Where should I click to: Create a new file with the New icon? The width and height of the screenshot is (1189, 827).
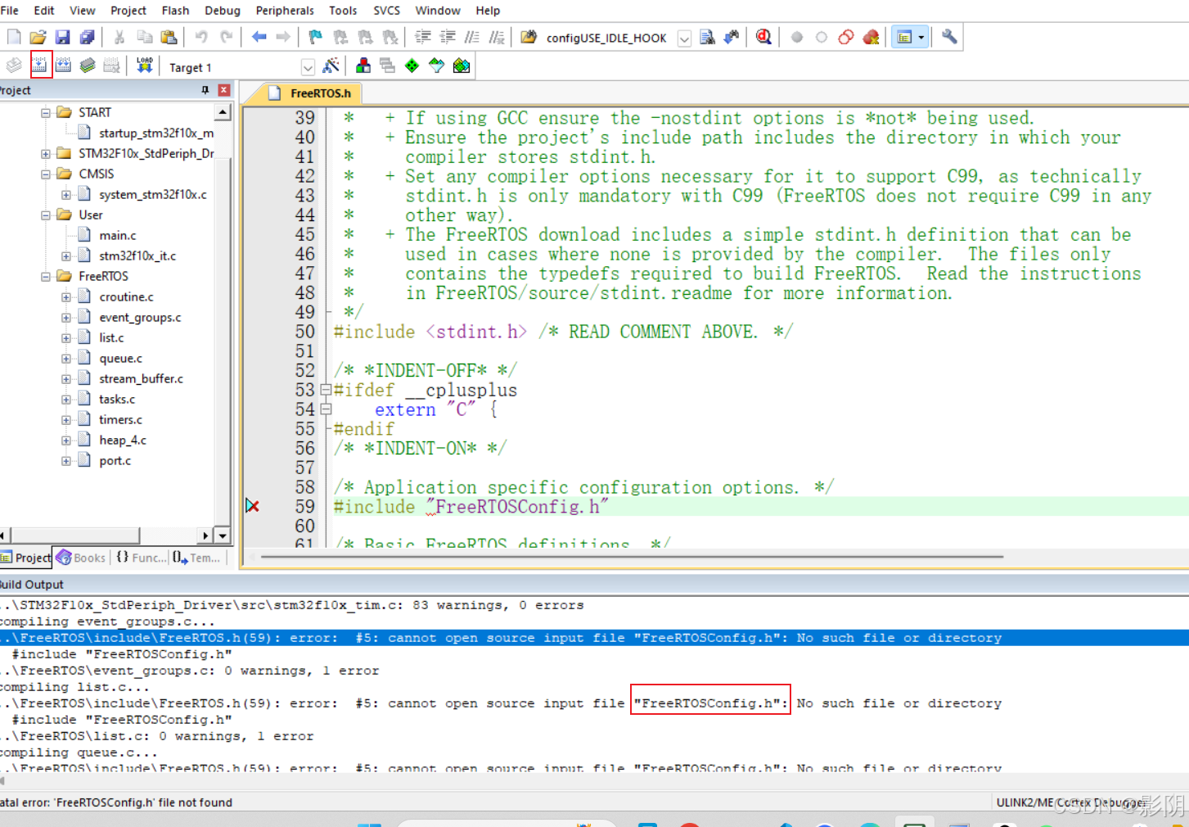(x=14, y=37)
